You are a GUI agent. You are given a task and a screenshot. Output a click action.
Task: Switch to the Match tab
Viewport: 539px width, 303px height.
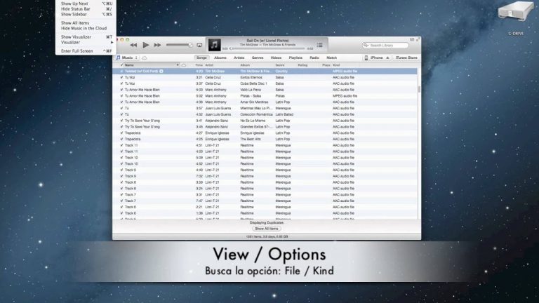click(x=331, y=58)
